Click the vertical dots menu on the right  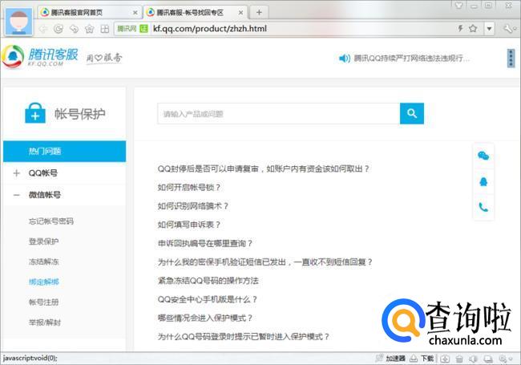511,59
